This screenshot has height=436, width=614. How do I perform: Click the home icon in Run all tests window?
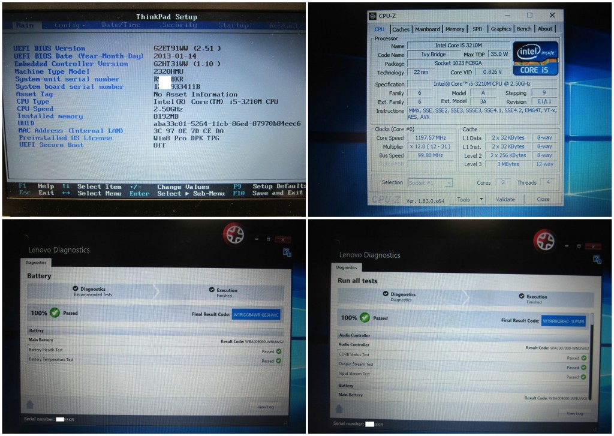pos(339,408)
